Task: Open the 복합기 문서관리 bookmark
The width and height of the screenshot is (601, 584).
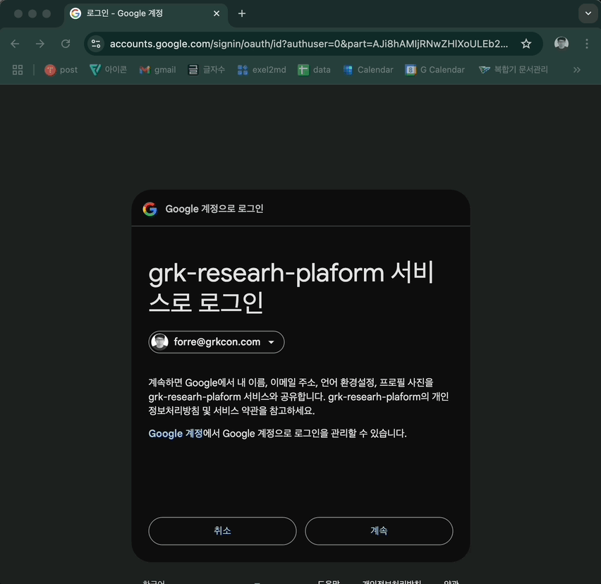Action: click(514, 70)
